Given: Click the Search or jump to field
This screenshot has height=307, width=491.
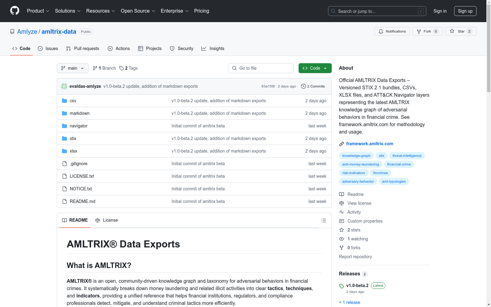Looking at the screenshot, I should point(377,11).
